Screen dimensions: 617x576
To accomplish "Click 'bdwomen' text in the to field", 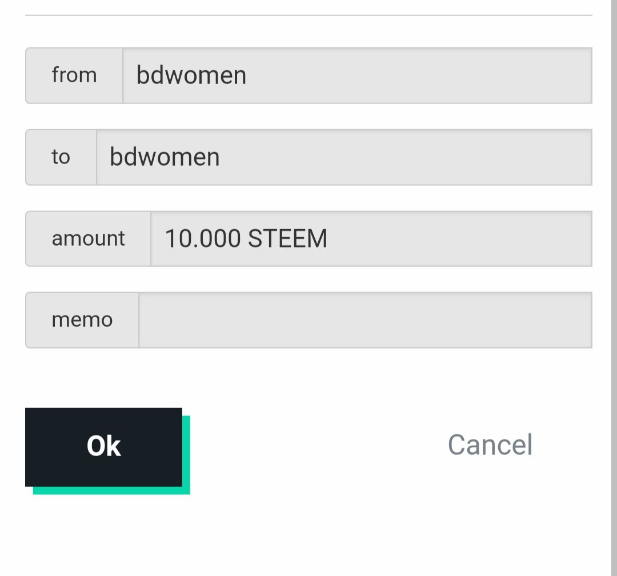I will [x=165, y=157].
